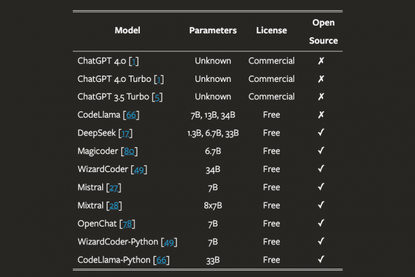The image size is (415, 277).
Task: Select the checkmark in the Mixtral row
Action: click(321, 205)
